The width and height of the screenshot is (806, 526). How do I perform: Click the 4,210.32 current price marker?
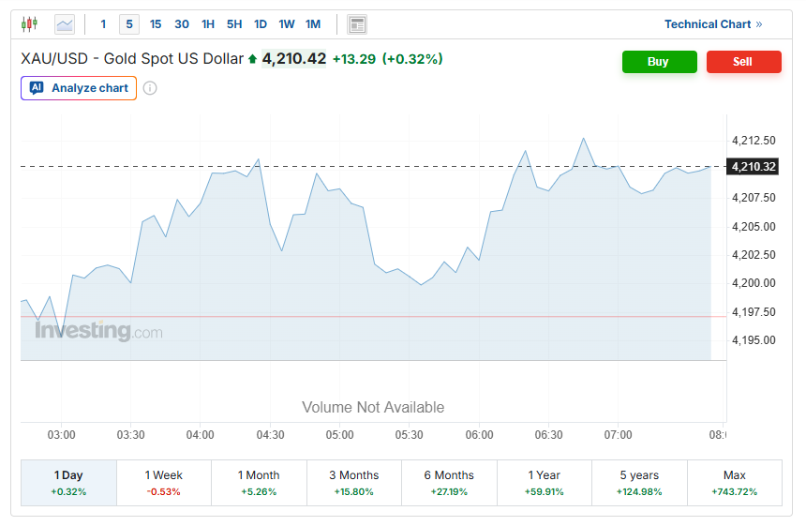coord(754,167)
